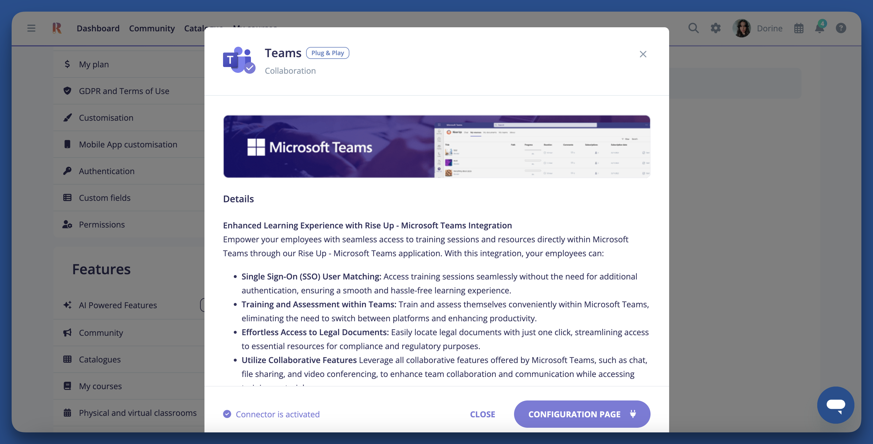The width and height of the screenshot is (873, 444).
Task: Click the Details heading
Action: coord(238,199)
